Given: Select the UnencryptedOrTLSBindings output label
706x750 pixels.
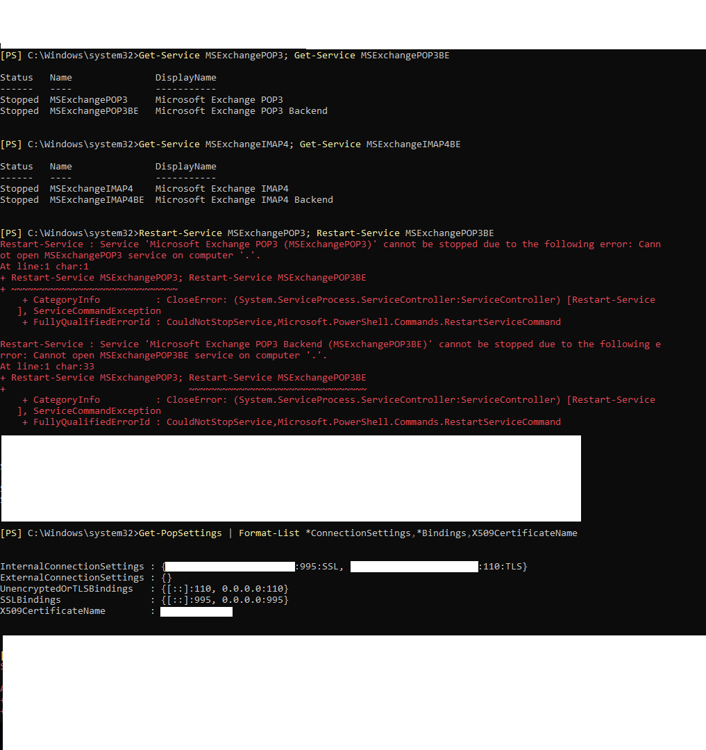Looking at the screenshot, I should [x=67, y=589].
